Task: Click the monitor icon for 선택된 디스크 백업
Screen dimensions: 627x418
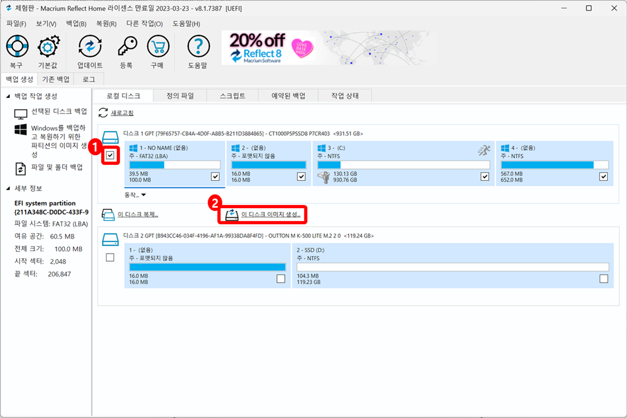Action: tap(20, 114)
